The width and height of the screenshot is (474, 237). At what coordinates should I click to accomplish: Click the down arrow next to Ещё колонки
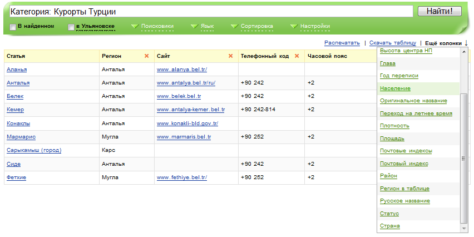pyautogui.click(x=466, y=43)
